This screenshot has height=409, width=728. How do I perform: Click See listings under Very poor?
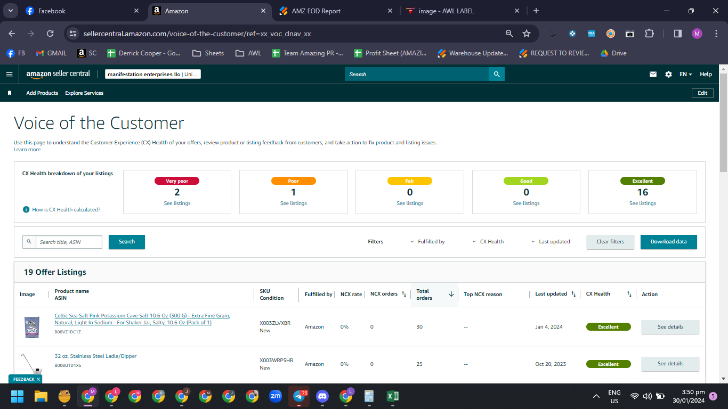point(177,203)
